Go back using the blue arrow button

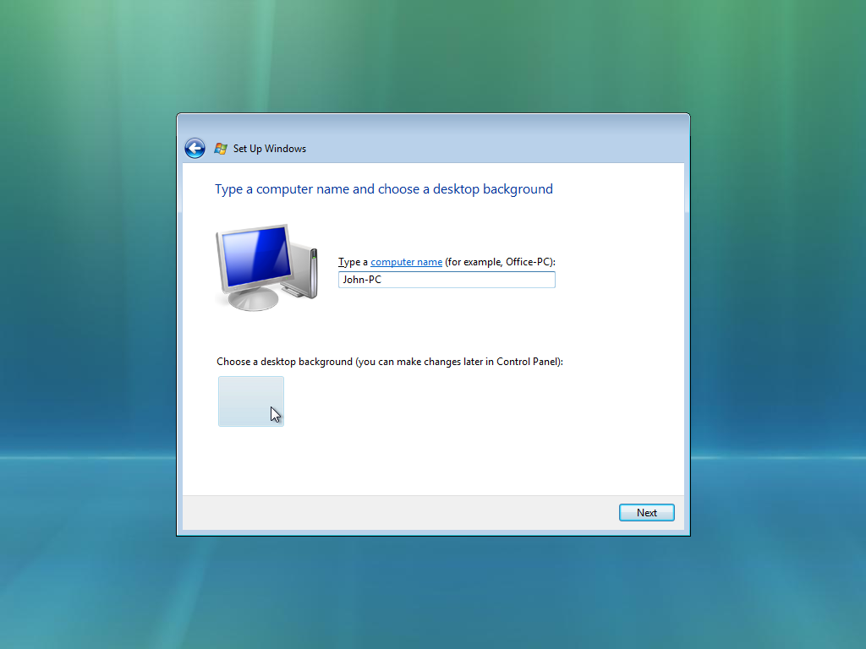[195, 148]
